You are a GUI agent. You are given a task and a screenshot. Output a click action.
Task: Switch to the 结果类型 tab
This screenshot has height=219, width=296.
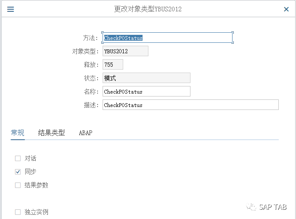(x=51, y=133)
